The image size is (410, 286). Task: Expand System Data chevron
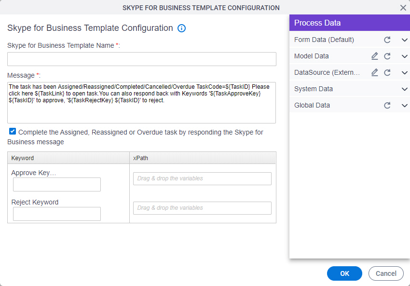click(x=404, y=89)
